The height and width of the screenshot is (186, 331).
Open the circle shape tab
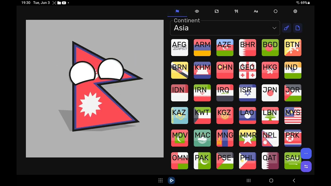275,11
